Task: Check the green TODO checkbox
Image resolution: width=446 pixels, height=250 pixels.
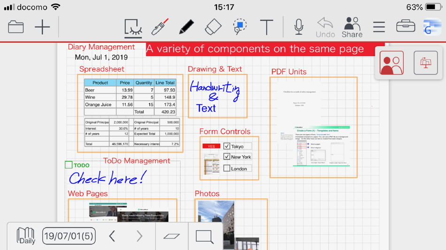Action: [x=69, y=165]
